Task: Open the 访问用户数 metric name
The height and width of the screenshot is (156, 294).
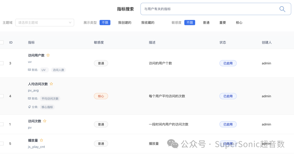Action: 36,55
